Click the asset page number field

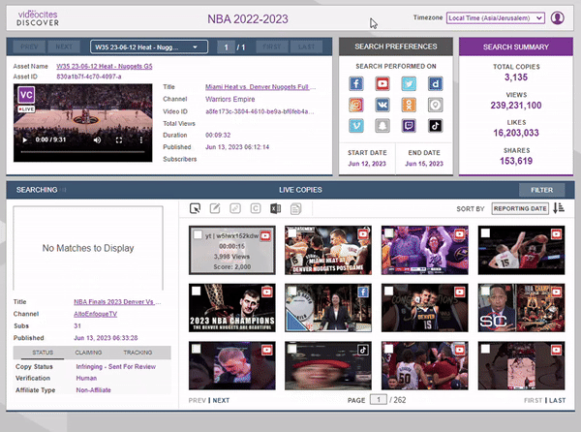point(226,47)
